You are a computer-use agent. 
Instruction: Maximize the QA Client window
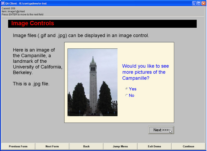pyautogui.click(x=199, y=3)
